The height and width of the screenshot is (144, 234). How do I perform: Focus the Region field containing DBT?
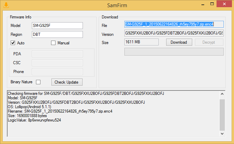57,34
